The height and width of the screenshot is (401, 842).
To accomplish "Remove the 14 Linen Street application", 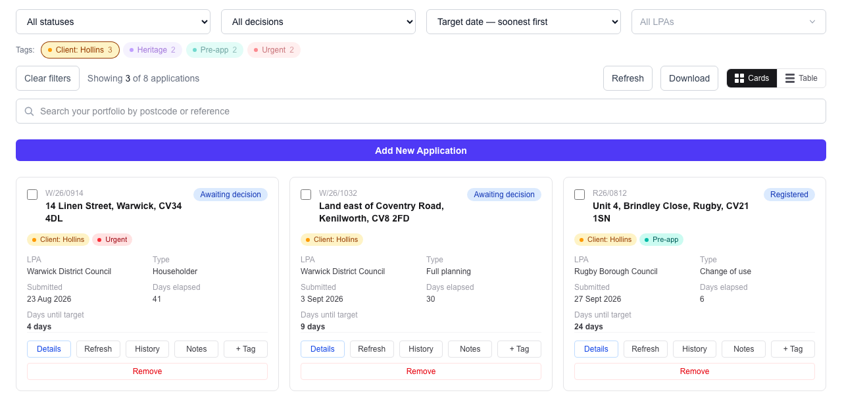I will coord(147,371).
